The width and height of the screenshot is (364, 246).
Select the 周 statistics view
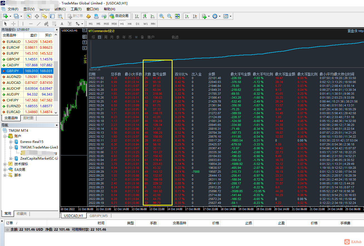[106, 37]
